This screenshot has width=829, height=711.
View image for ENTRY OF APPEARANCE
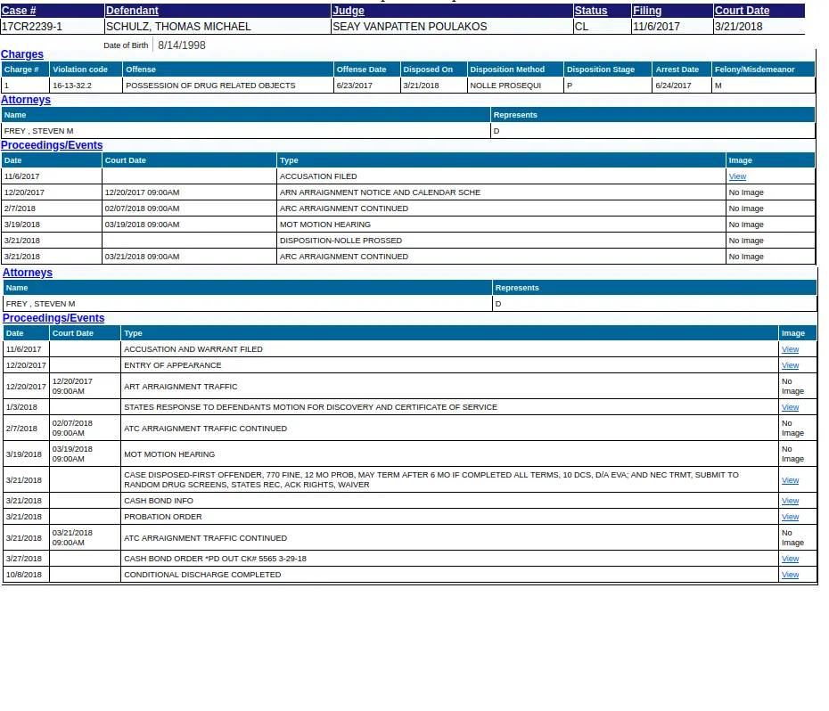coord(790,365)
